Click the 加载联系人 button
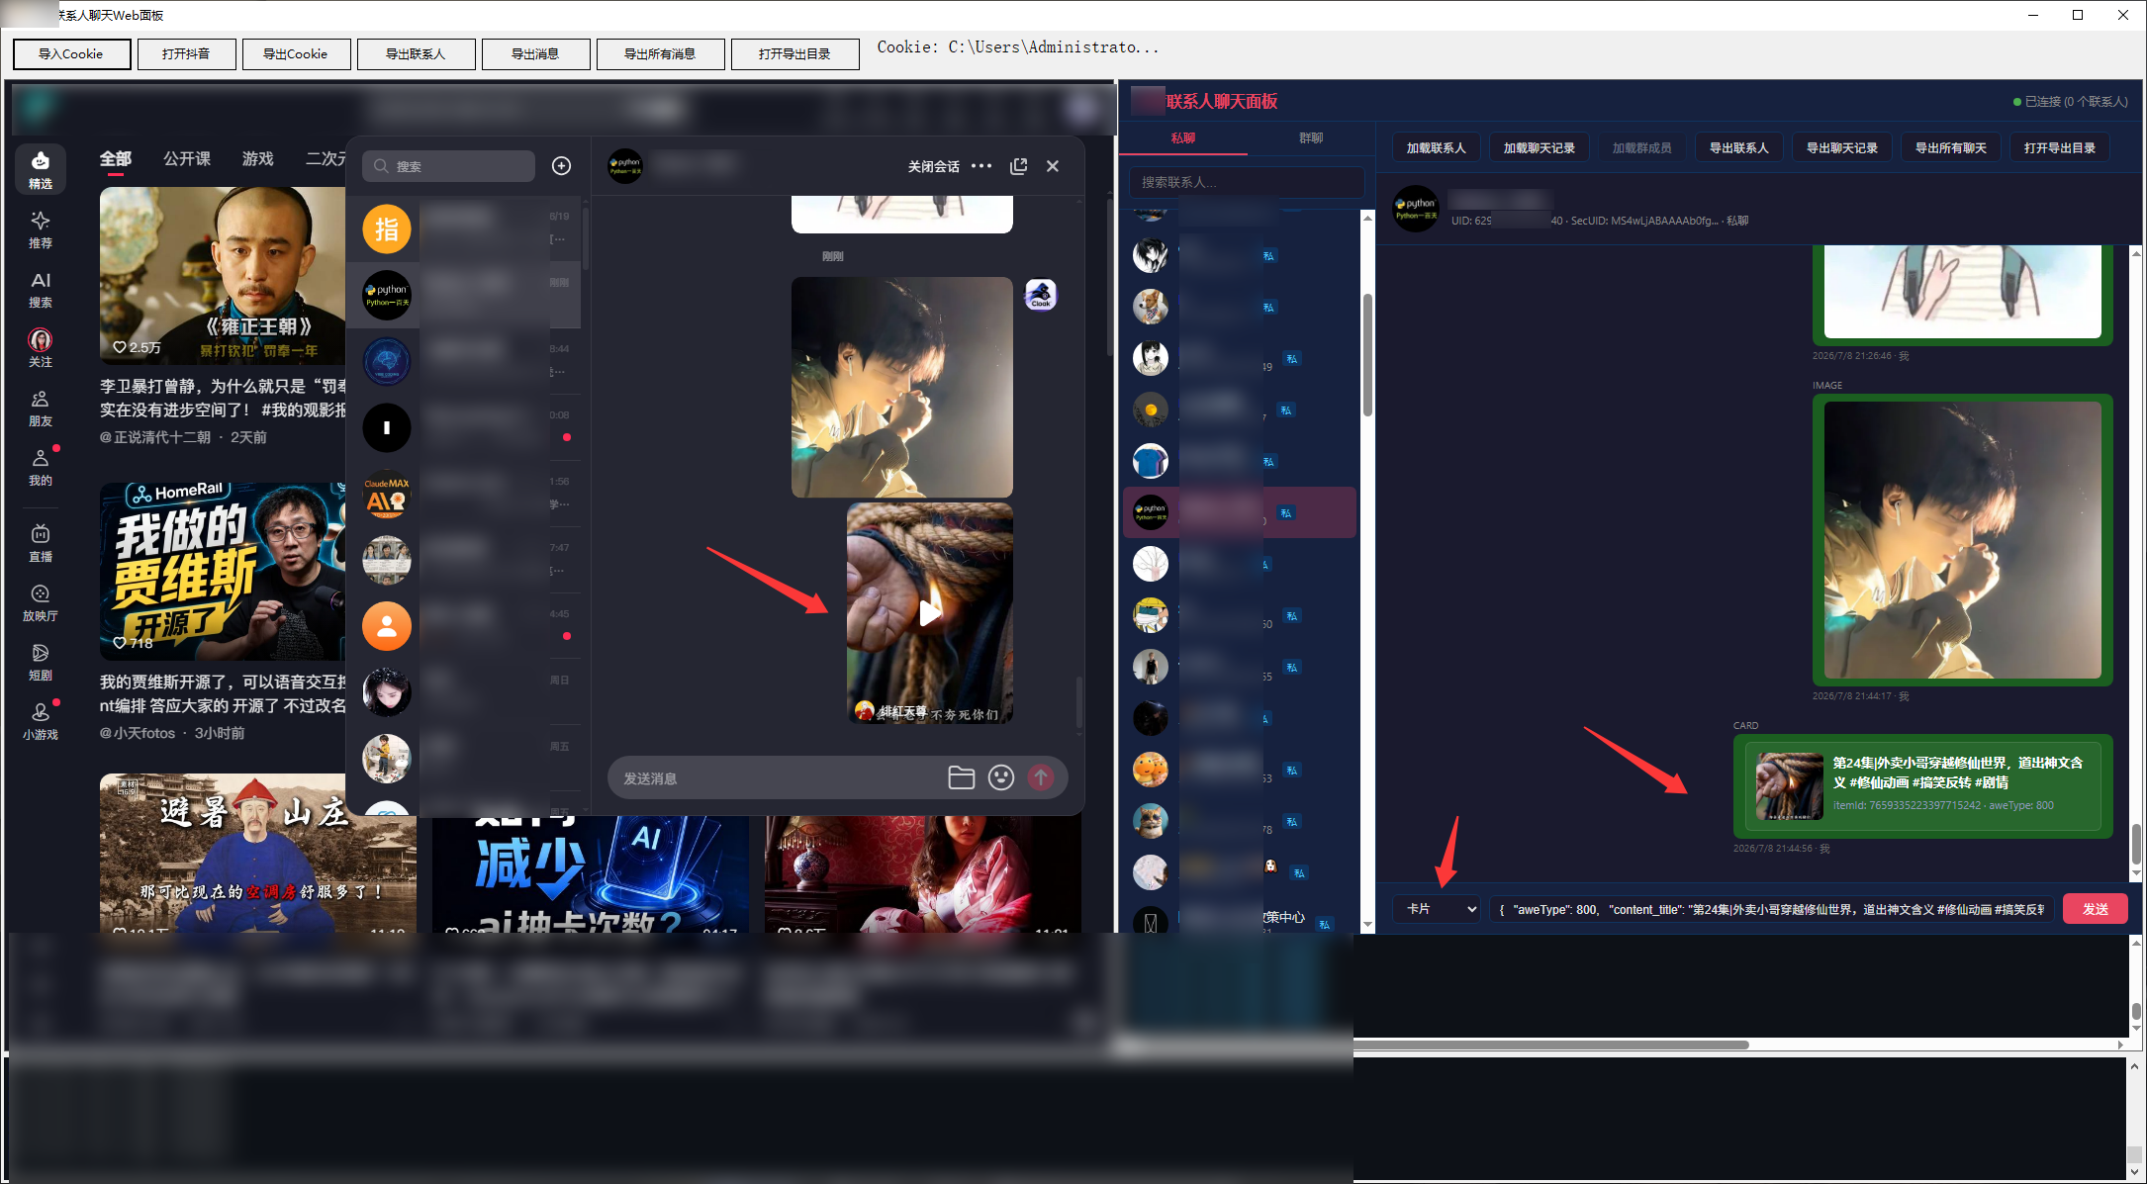The image size is (2147, 1184). (1436, 148)
